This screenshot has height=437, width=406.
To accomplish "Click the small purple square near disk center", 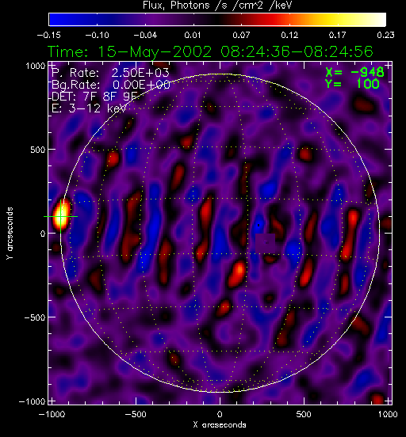I will (266, 243).
